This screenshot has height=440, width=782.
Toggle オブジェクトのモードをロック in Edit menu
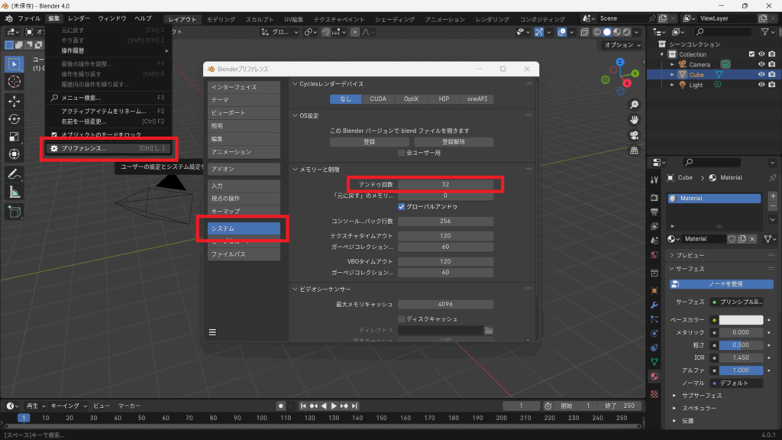[x=54, y=134]
